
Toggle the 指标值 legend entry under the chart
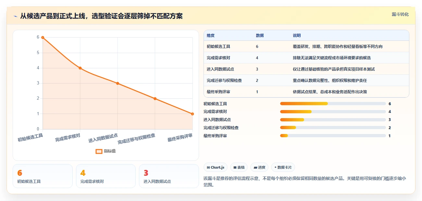pyautogui.click(x=106, y=151)
